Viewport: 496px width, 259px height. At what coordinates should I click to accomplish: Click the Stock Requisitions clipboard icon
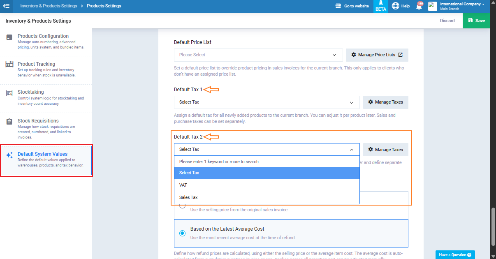(x=9, y=122)
